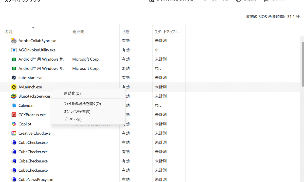Click the 新しいタスクを実行する button
304x182 pixels.
pyautogui.click(x=171, y=1)
